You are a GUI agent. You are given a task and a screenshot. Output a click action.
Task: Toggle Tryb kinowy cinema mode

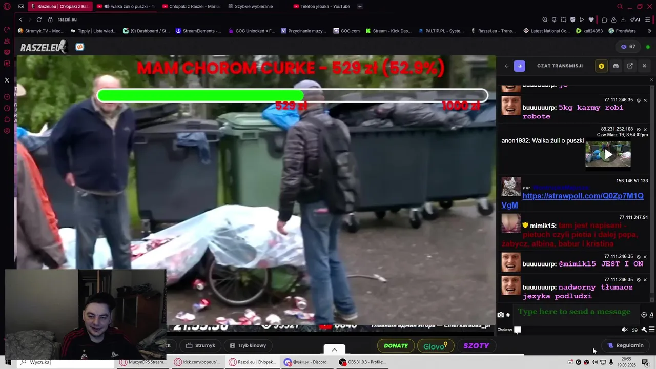[248, 345]
